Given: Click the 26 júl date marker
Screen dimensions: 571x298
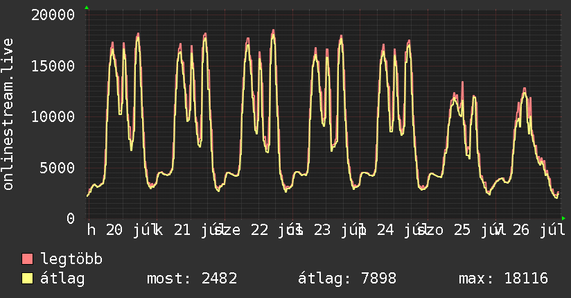Looking at the screenshot, I should click(x=539, y=230).
